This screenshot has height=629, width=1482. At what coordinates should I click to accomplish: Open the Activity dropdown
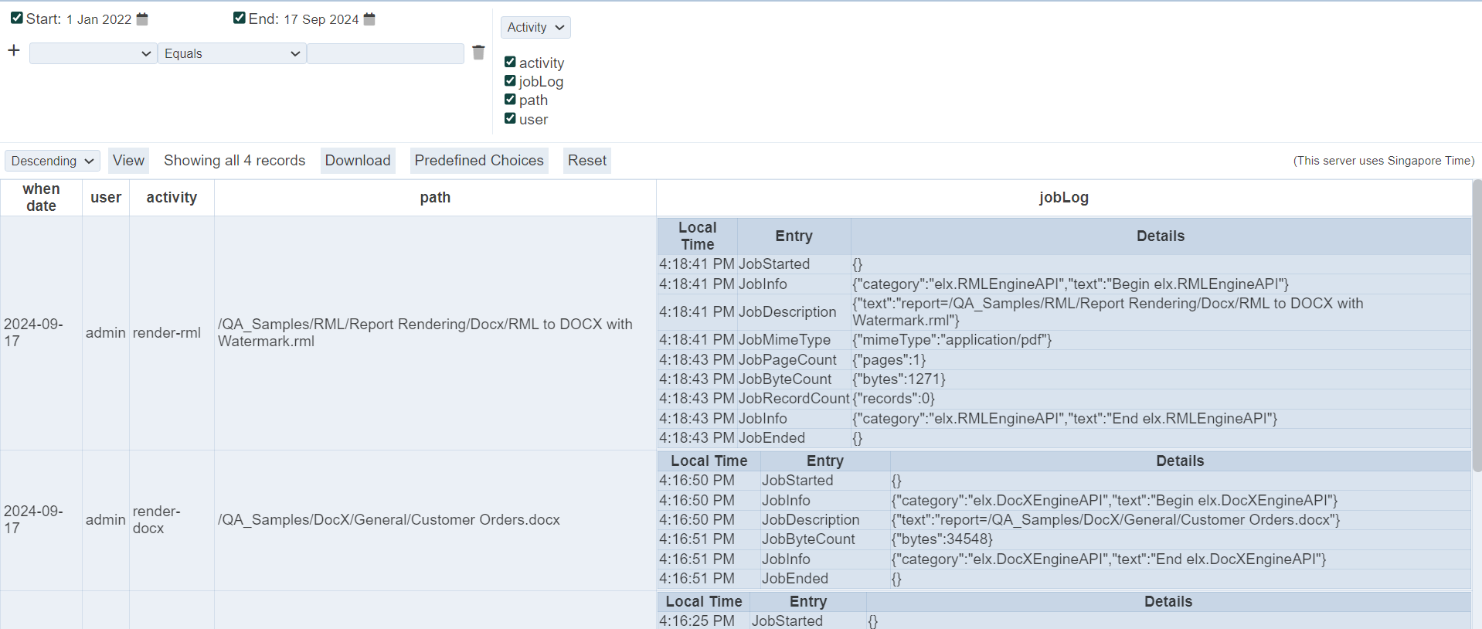coord(535,28)
